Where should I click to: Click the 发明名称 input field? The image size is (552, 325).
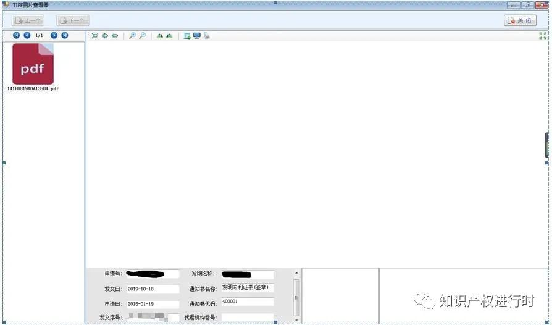248,274
